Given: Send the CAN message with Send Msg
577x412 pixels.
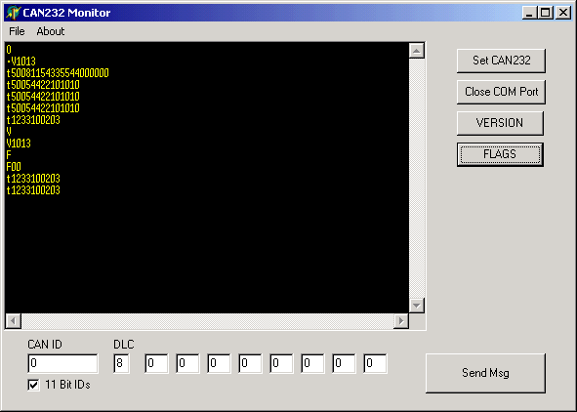Looking at the screenshot, I should coord(485,373).
